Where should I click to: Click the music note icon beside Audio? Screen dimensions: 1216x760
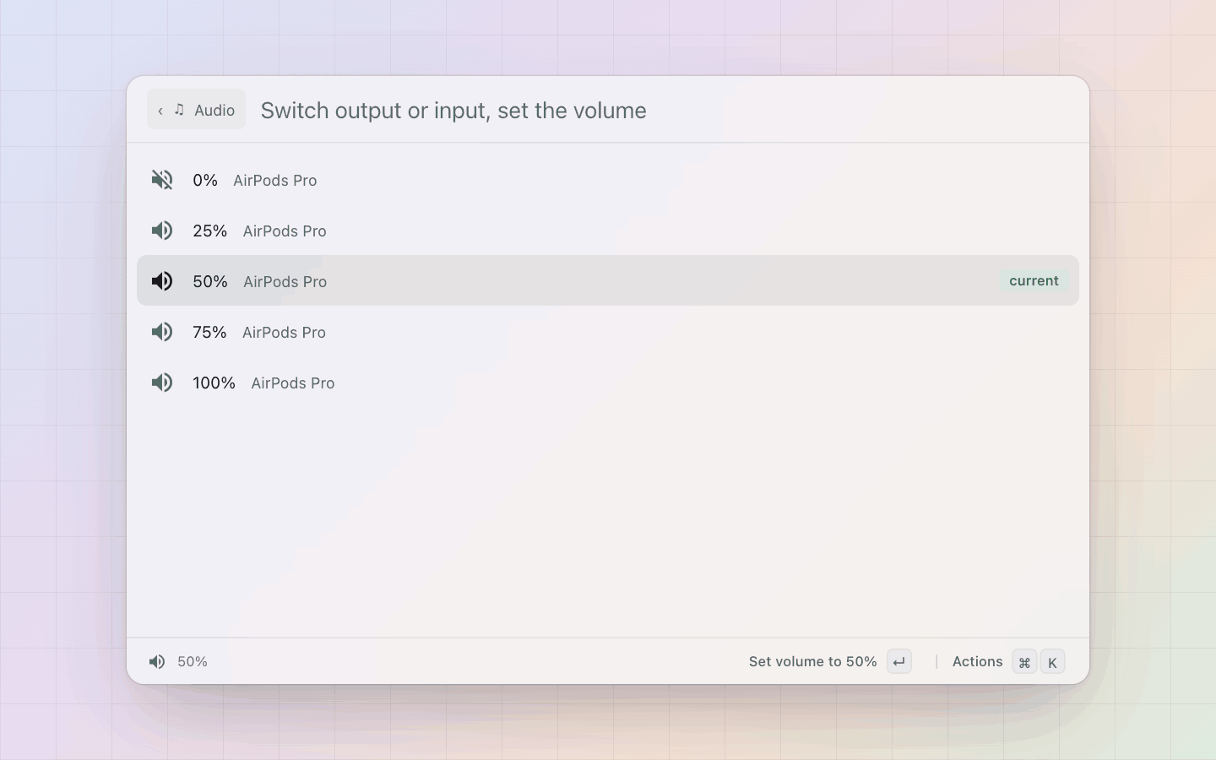pyautogui.click(x=179, y=110)
